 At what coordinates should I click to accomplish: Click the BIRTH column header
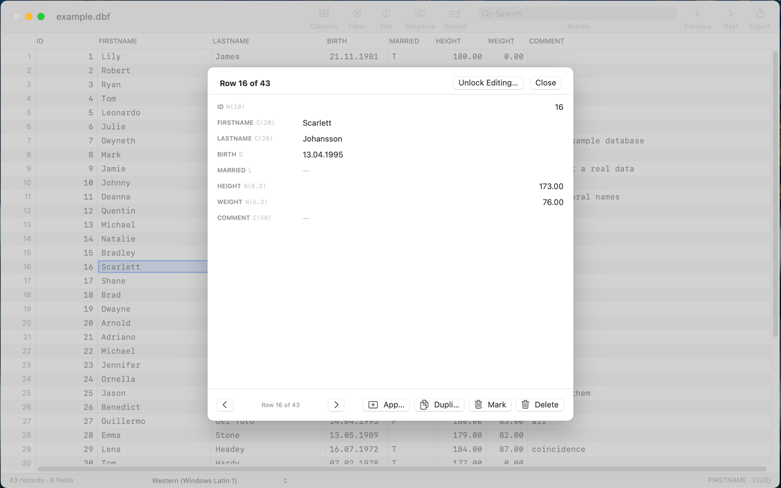[x=356, y=41]
